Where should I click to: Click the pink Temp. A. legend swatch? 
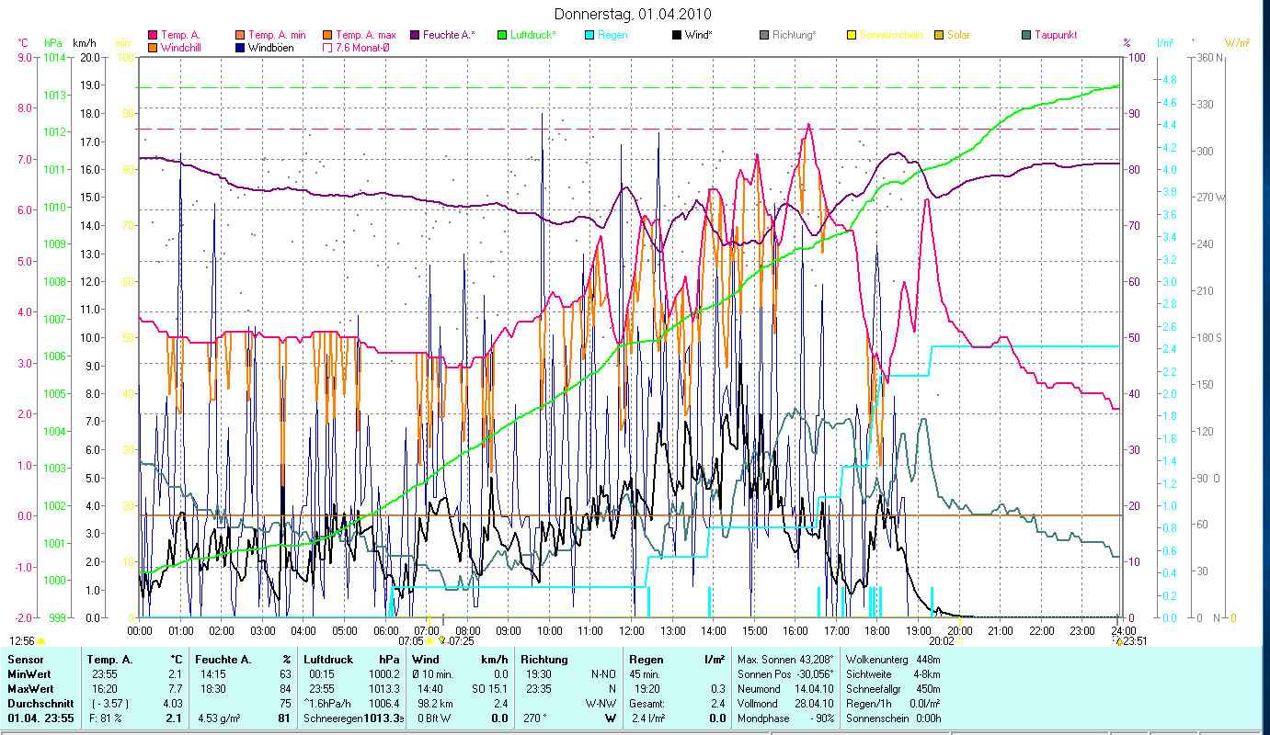coord(153,35)
